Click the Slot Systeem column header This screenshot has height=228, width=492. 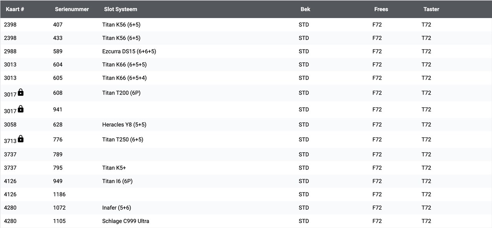point(121,9)
